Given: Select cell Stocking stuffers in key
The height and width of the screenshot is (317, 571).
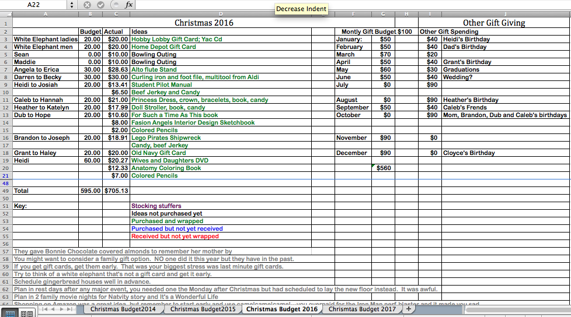Looking at the screenshot, I should (221, 206).
